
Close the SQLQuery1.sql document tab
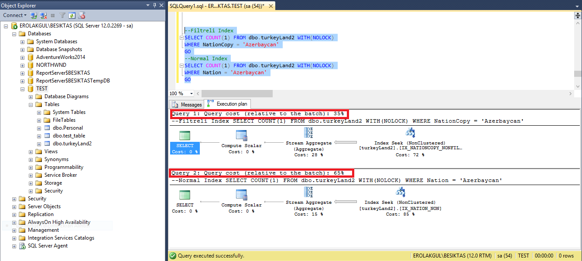click(x=270, y=6)
